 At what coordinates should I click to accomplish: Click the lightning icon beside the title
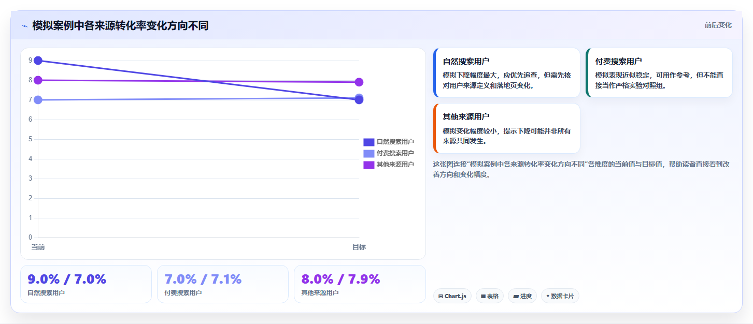pyautogui.click(x=24, y=26)
